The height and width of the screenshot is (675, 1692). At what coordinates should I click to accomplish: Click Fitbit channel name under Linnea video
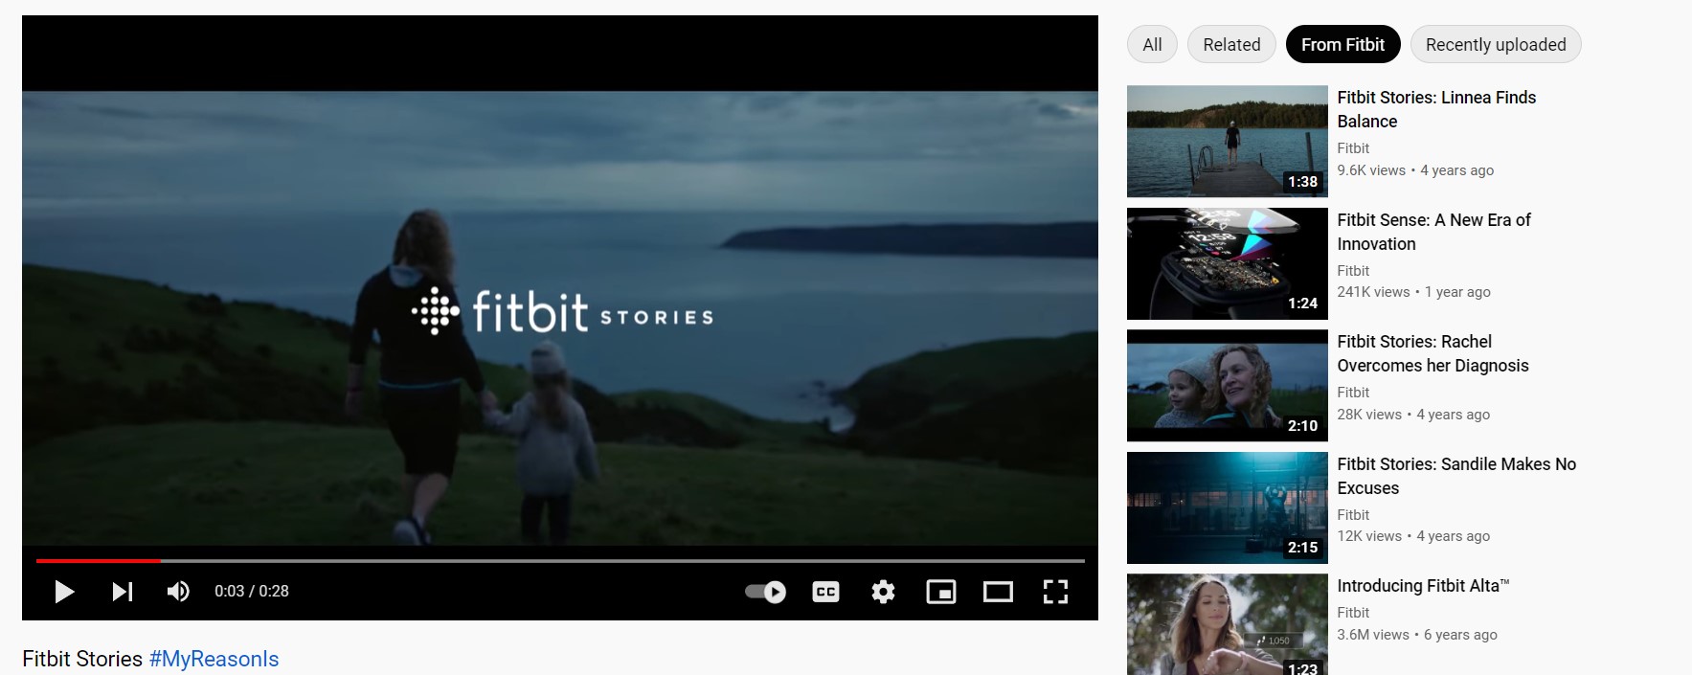click(1353, 148)
